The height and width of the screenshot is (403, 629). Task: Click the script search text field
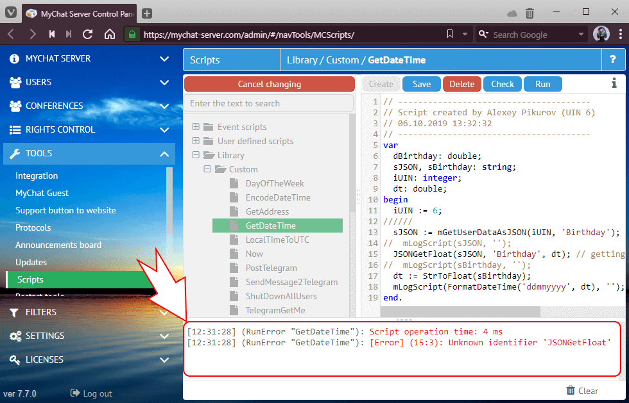coord(268,103)
